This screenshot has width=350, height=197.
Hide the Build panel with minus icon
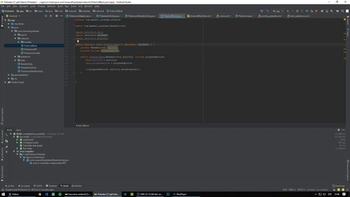click(x=343, y=130)
